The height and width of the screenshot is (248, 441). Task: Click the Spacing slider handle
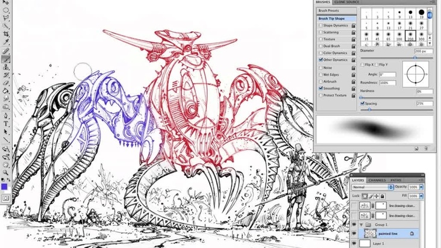pos(369,110)
